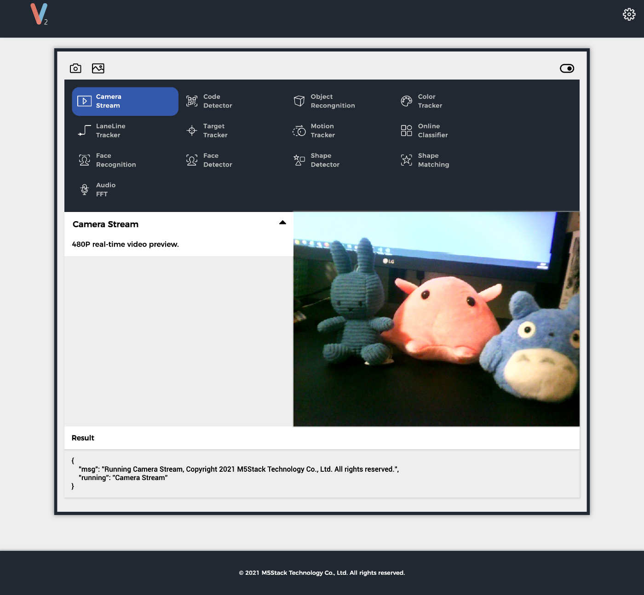Viewport: 644px width, 595px height.
Task: Click the Result section heading
Action: pos(83,438)
